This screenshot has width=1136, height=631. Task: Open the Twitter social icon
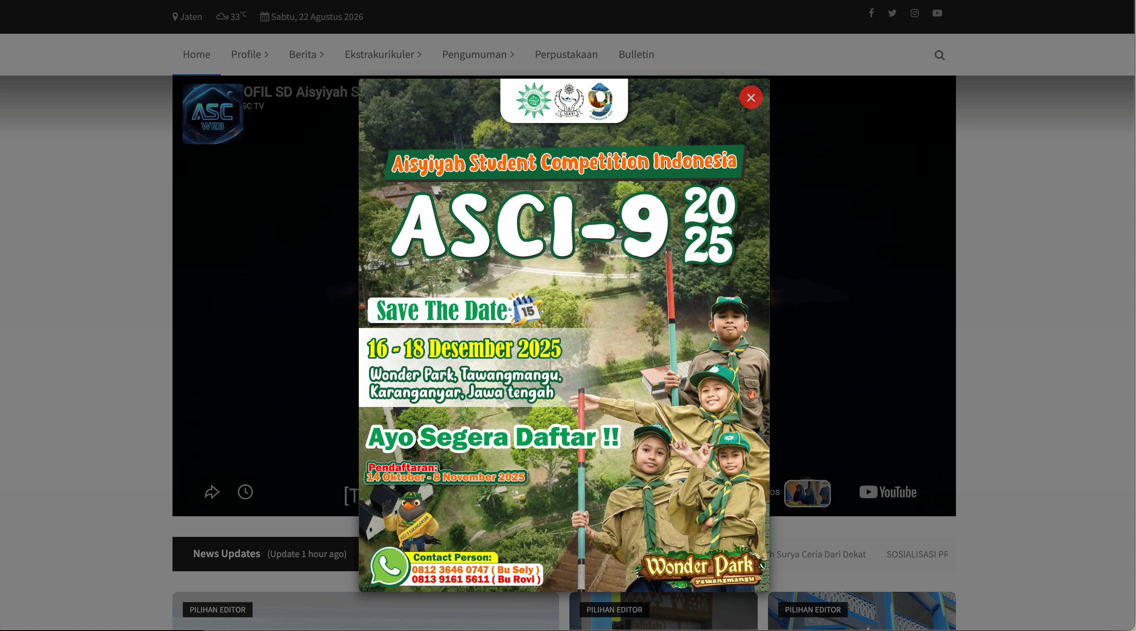click(892, 13)
